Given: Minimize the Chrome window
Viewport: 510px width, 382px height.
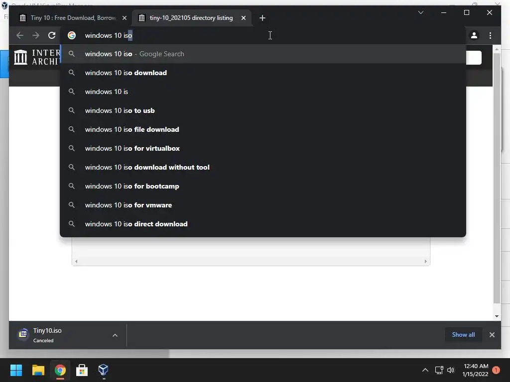Looking at the screenshot, I should pyautogui.click(x=444, y=12).
